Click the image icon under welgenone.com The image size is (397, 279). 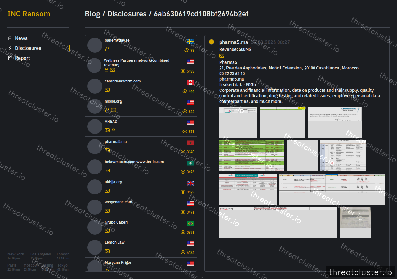tap(107, 211)
